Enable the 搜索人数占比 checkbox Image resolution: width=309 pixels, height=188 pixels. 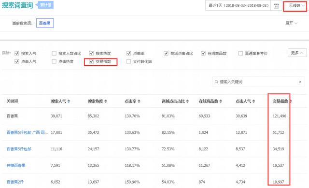pyautogui.click(x=54, y=53)
